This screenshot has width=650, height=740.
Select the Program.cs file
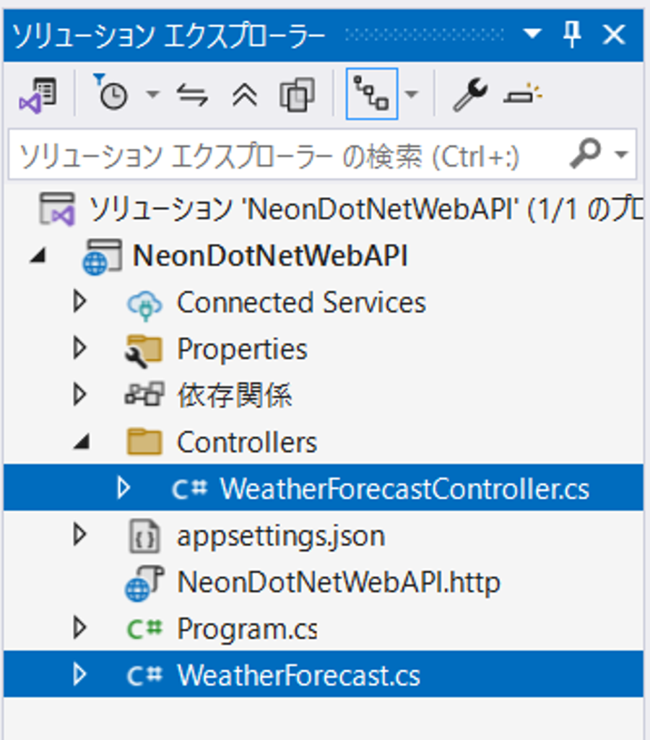coord(246,630)
